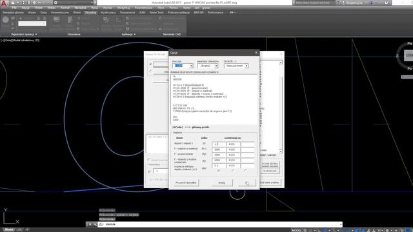Image resolution: width=413 pixels, height=232 pixels.
Task: Select radio button under the empty third column
Action: 245,171
